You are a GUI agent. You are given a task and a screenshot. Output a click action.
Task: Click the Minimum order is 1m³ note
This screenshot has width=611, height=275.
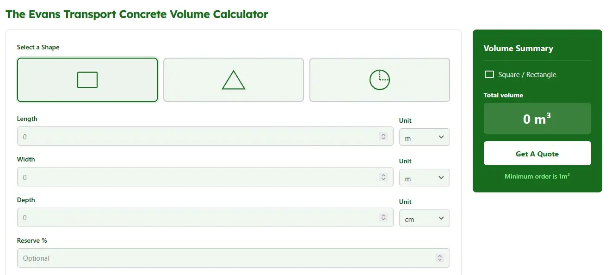537,176
